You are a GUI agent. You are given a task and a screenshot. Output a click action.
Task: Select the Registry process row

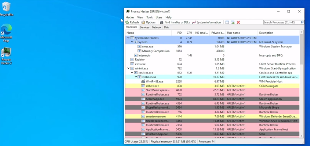point(212,59)
